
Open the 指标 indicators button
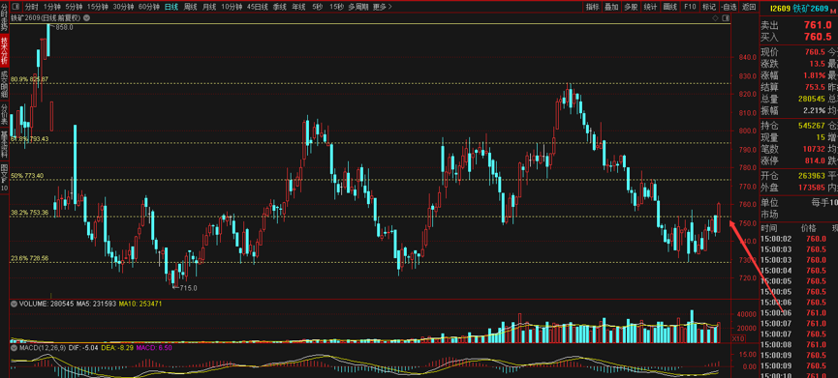(592, 7)
